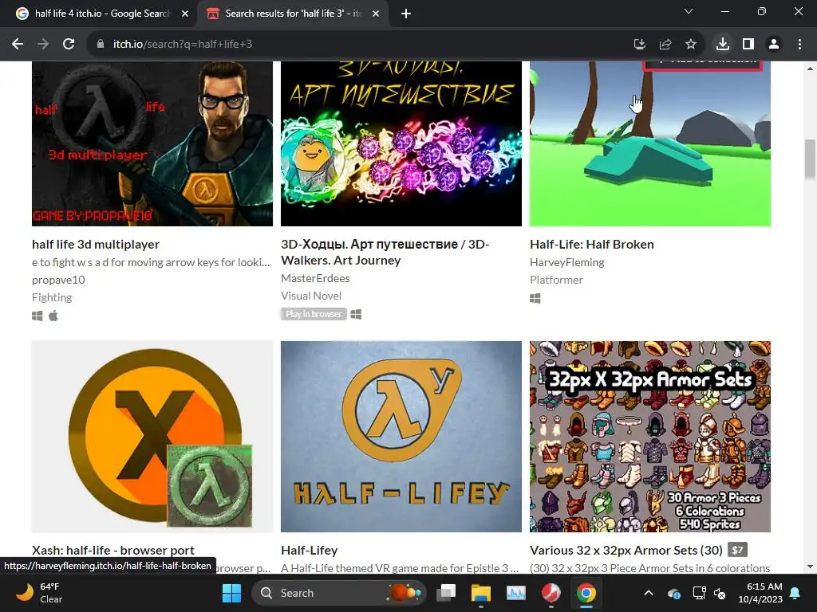This screenshot has height=612, width=817.
Task: Open the display settings tray icon
Action: (x=699, y=593)
